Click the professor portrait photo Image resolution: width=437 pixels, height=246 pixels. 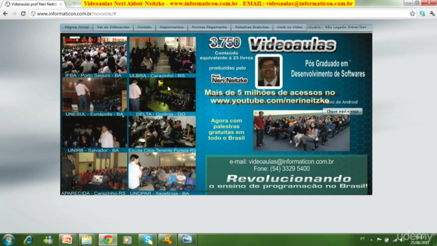(268, 71)
